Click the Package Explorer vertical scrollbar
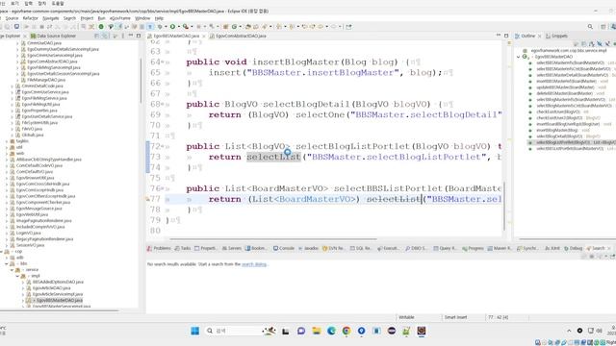 tap(141, 81)
